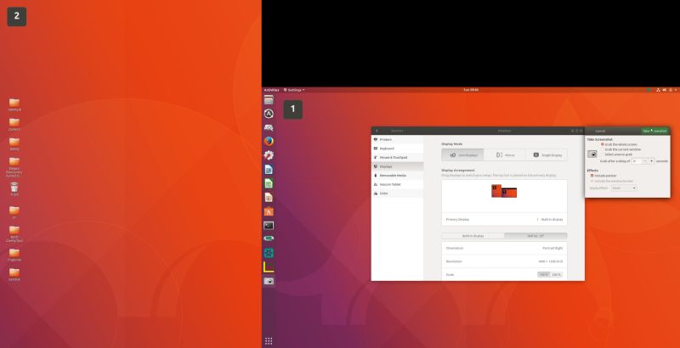Open Files from the Ubuntu dock
680x348 pixels.
[269, 100]
